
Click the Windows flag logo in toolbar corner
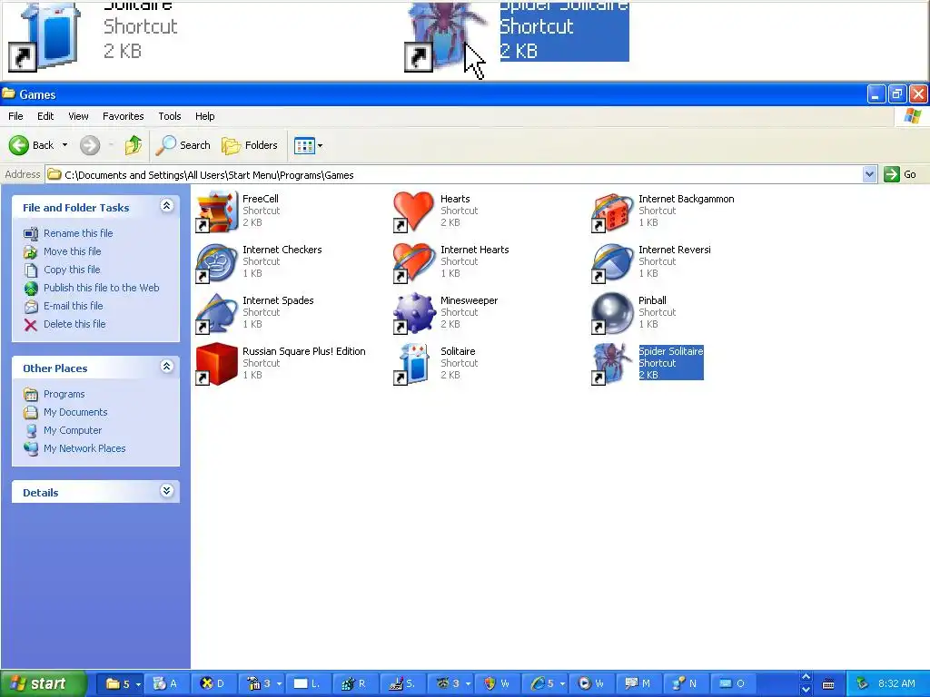click(x=912, y=116)
